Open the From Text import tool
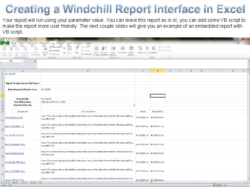This screenshot has height=187, width=250. (x=17, y=51)
